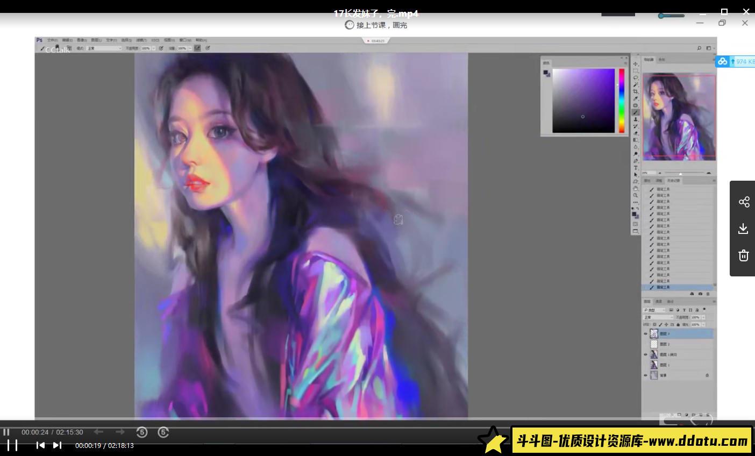Select the Pen tool
The width and height of the screenshot is (755, 456).
point(636,160)
